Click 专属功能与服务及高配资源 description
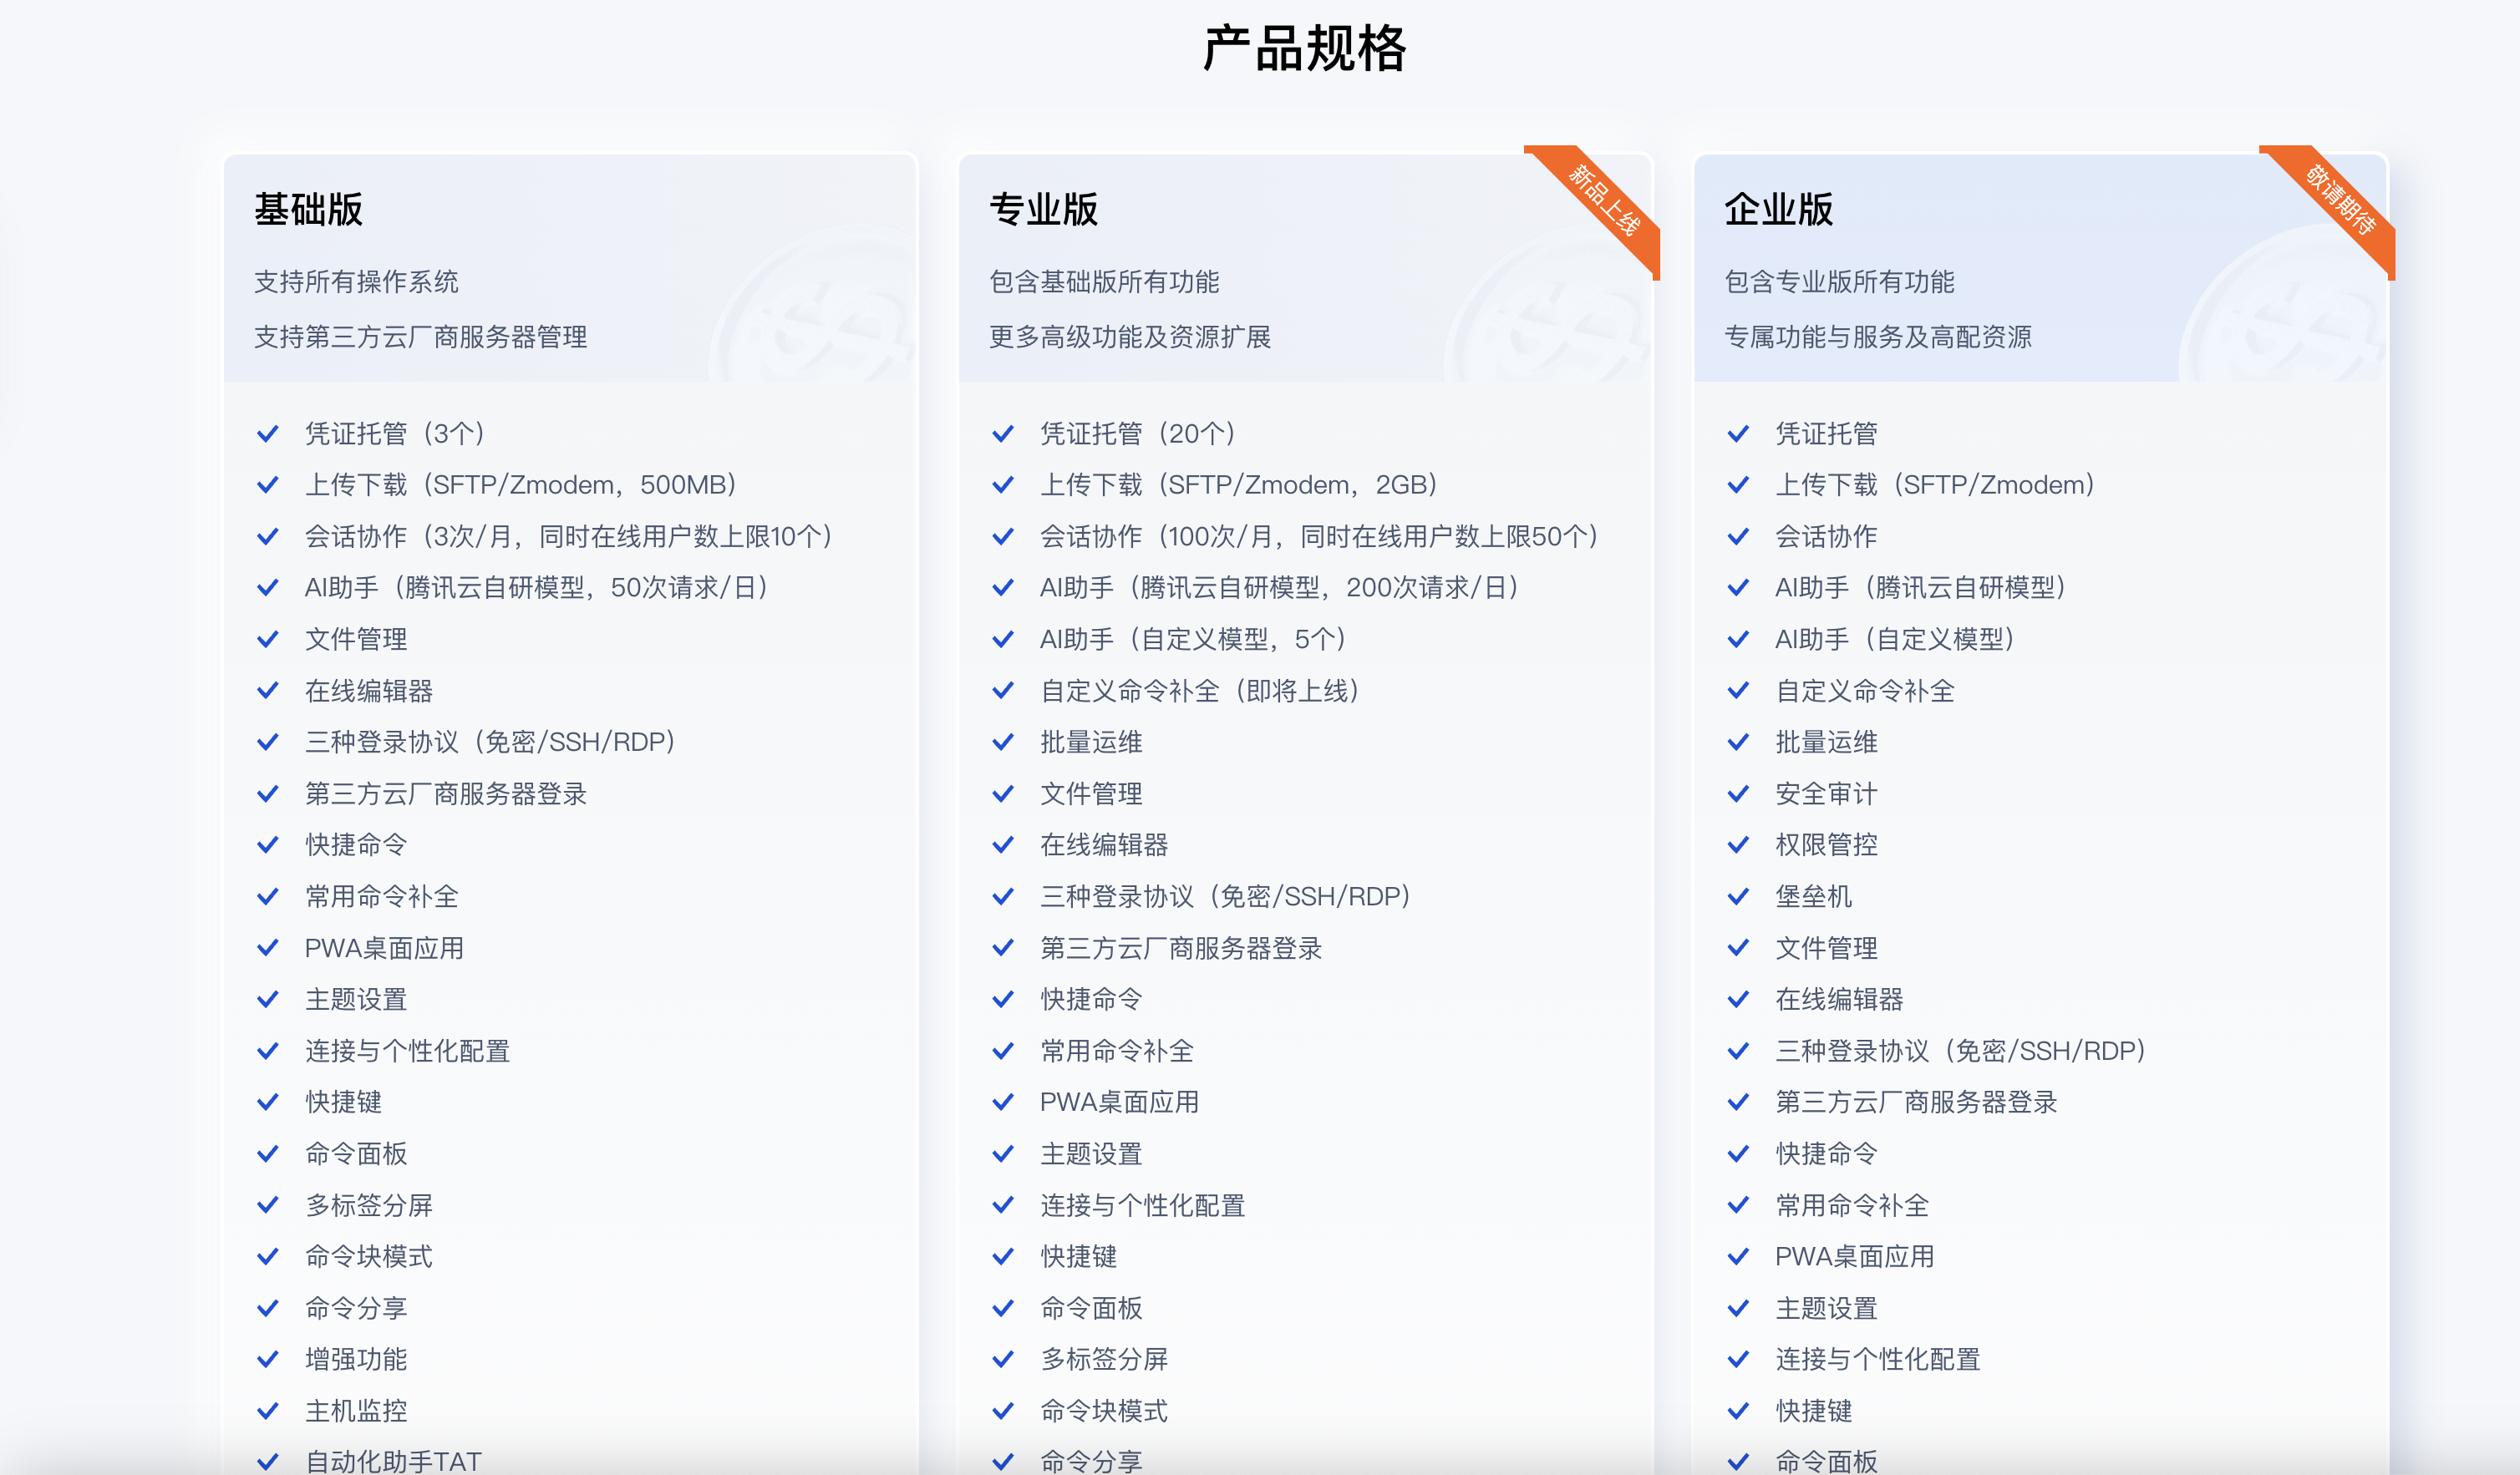Viewport: 2520px width, 1475px height. point(1878,337)
